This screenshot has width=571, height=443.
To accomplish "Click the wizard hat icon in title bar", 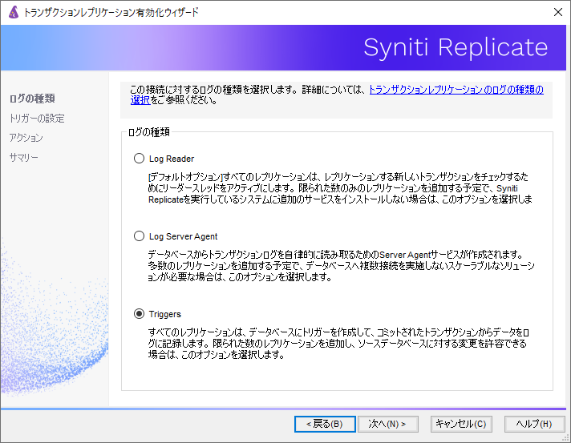I will click(x=14, y=12).
